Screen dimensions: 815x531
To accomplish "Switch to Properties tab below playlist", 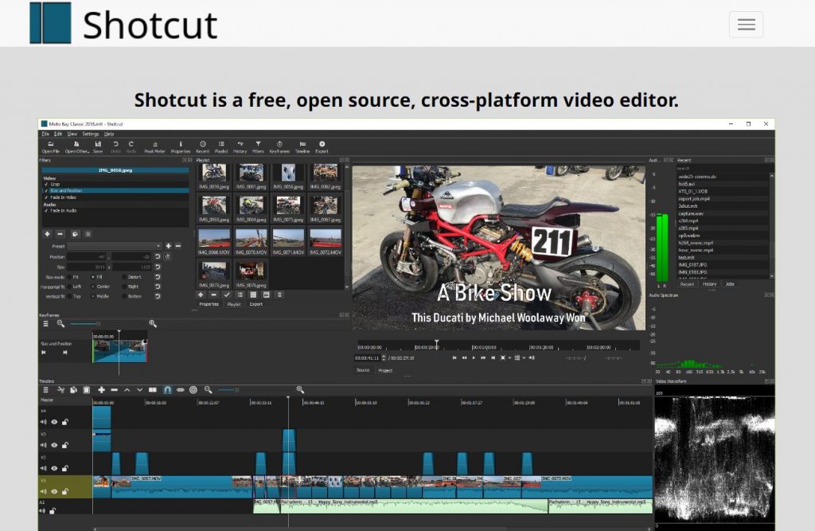I will coord(209,304).
